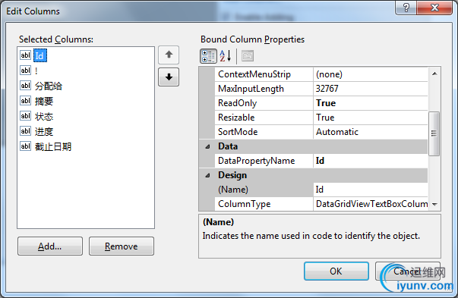Viewport: 458px width, 298px height.
Task: Edit the (Name) Id value field
Action: [x=371, y=190]
